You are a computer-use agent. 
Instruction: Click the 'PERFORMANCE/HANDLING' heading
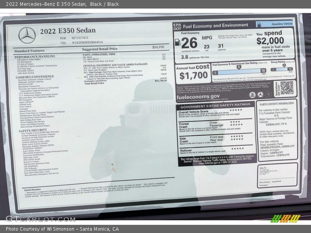pos(35,57)
